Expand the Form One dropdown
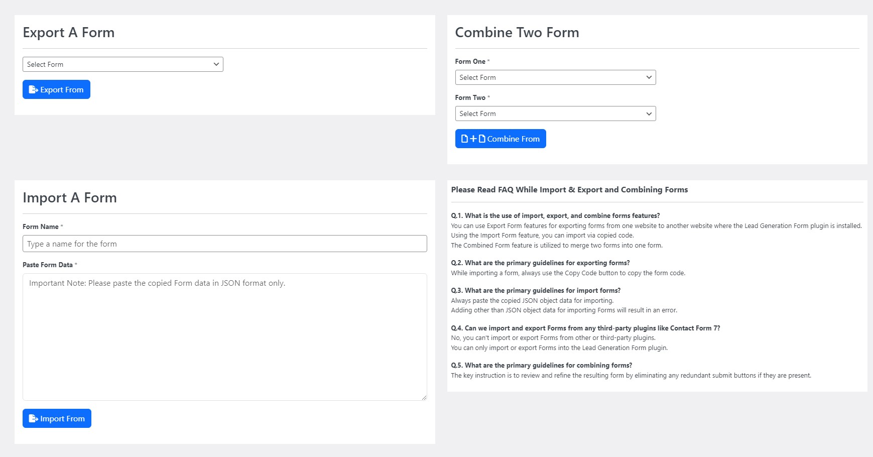 [555, 77]
